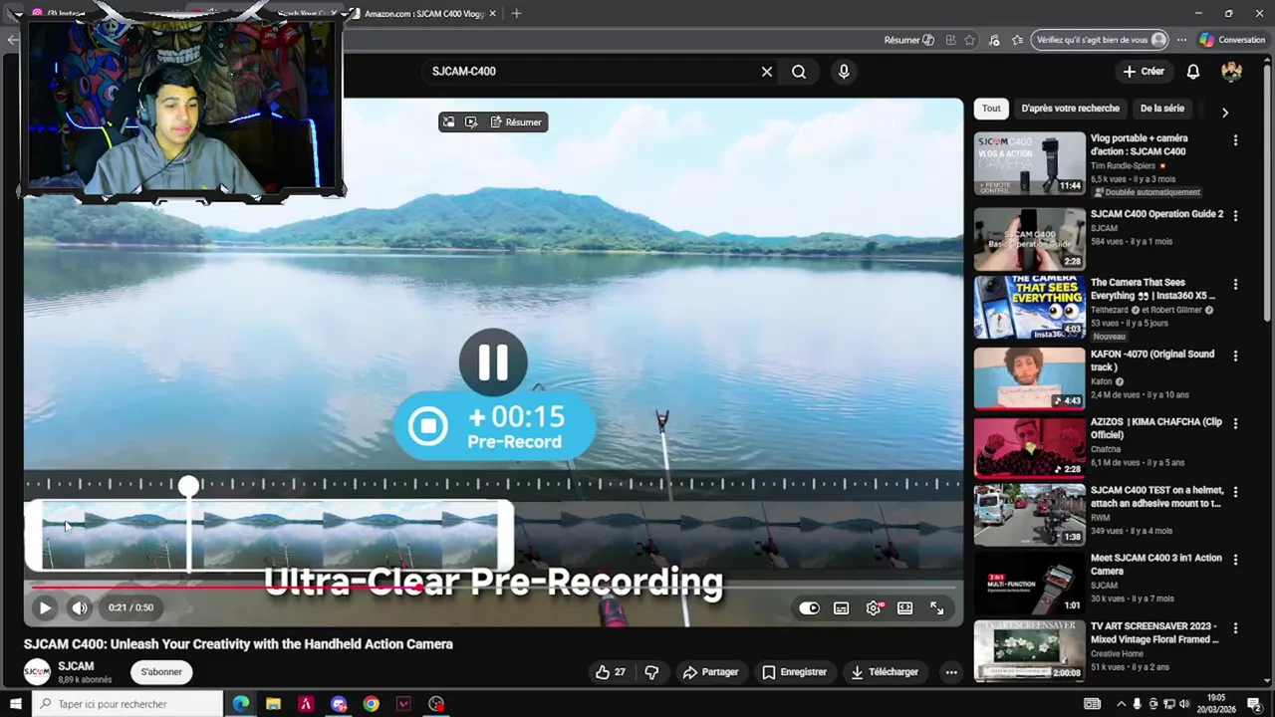The width and height of the screenshot is (1275, 717).
Task: Switch to theater mode
Action: pyautogui.click(x=905, y=608)
